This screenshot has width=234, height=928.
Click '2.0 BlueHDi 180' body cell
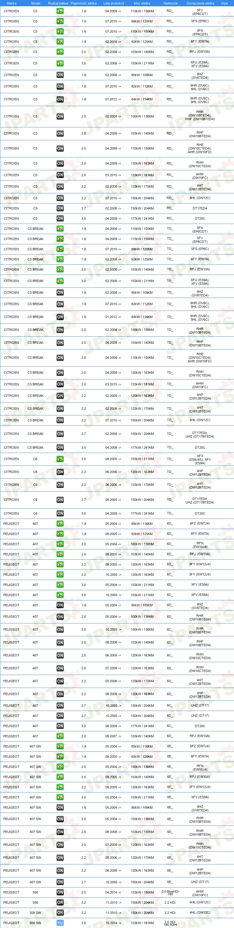[x=170, y=892]
